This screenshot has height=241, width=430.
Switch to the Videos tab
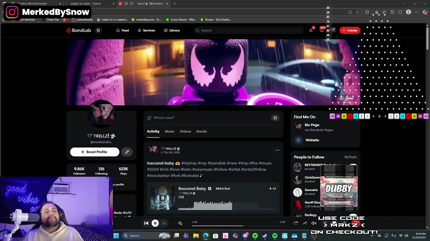pos(185,132)
